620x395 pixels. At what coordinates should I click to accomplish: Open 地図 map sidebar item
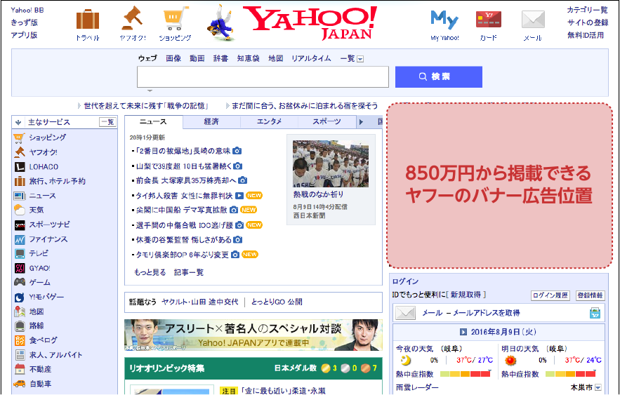37,312
